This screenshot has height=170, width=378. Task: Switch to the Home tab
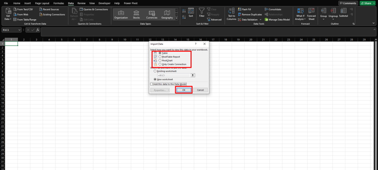click(17, 3)
